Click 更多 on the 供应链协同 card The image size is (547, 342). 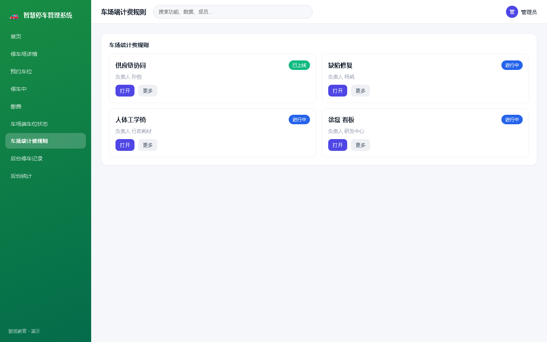pos(148,91)
